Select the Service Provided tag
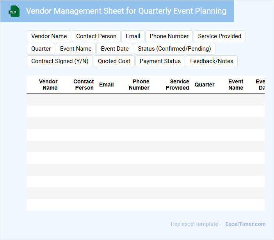The height and width of the screenshot is (240, 274). pos(219,36)
